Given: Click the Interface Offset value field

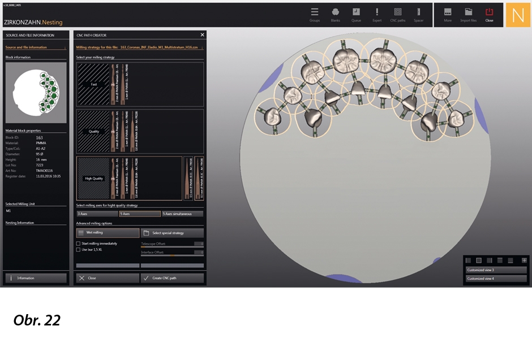Looking at the screenshot, I should pos(199,253).
